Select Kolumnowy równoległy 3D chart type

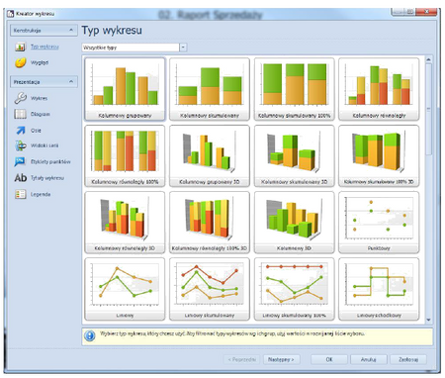[x=125, y=223]
